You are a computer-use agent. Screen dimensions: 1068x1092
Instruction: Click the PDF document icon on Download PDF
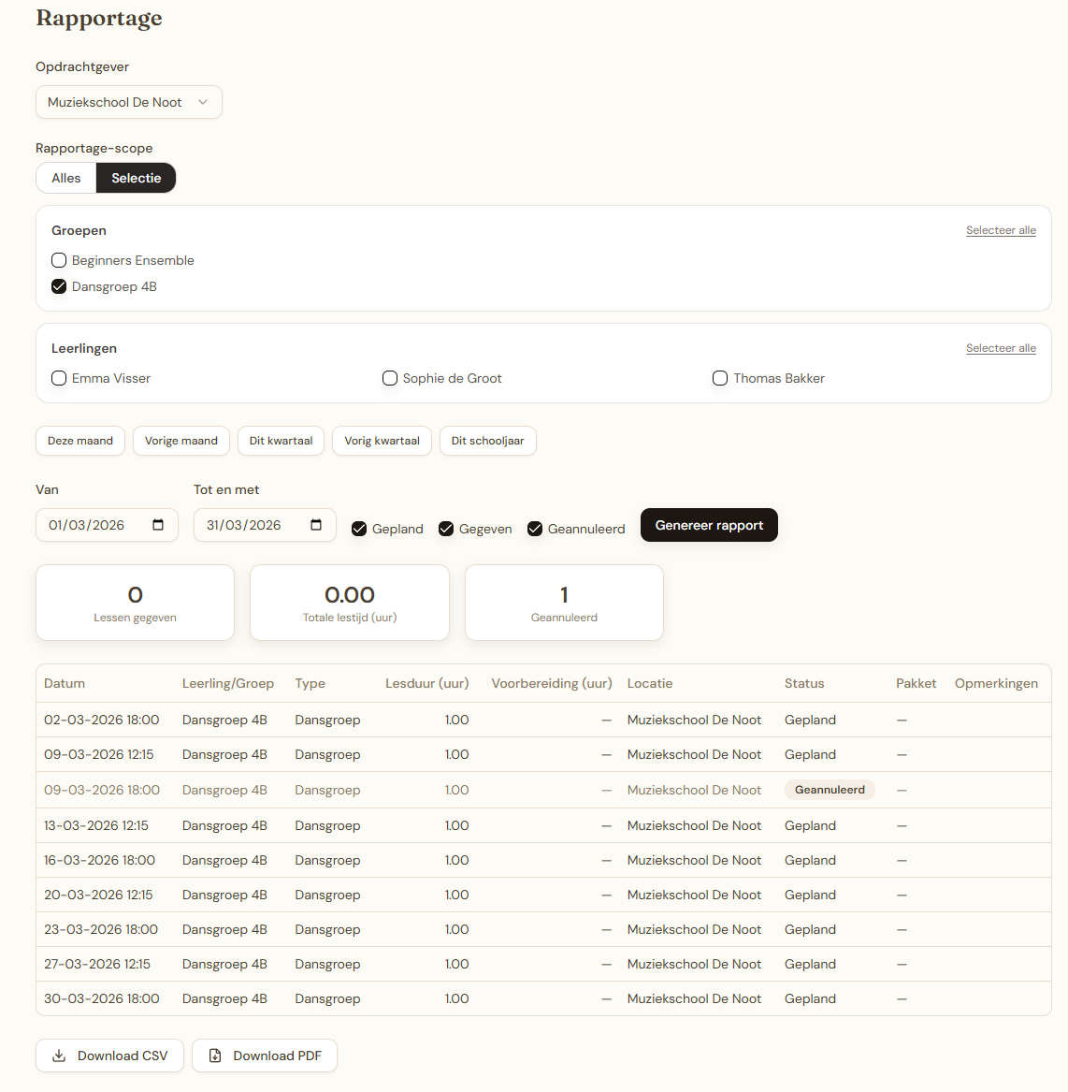tap(215, 1056)
